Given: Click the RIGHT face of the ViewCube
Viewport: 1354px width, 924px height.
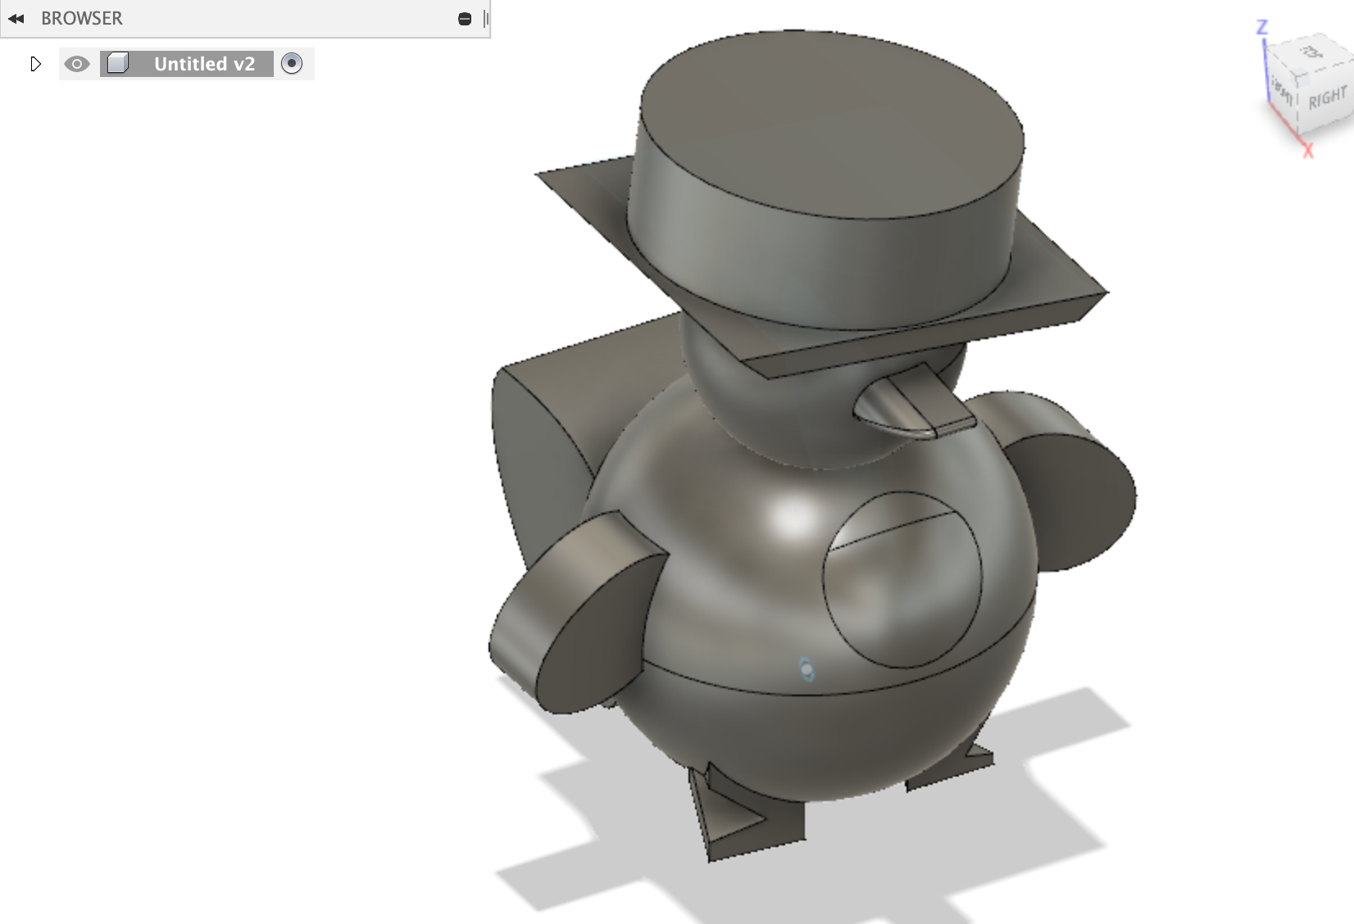Looking at the screenshot, I should point(1328,99).
